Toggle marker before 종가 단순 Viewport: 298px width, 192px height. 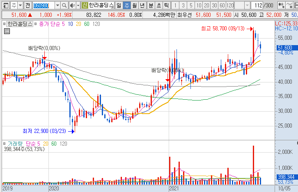tap(36, 24)
